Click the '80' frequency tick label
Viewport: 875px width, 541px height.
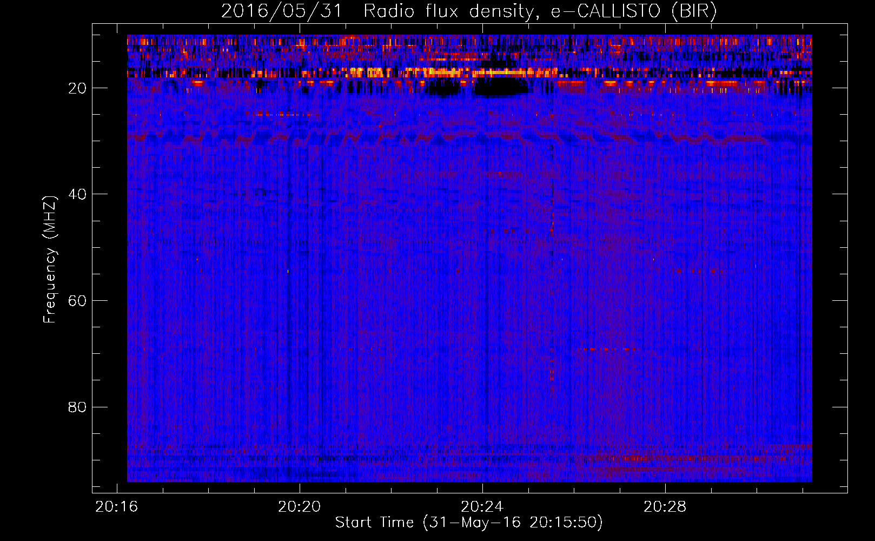coord(77,407)
